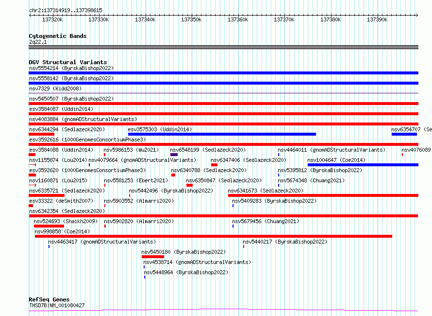Screen dimensions: 432x316
Task: Click the red nsv6350847 (Sedlazeck2020) bar
Action: coord(190,185)
